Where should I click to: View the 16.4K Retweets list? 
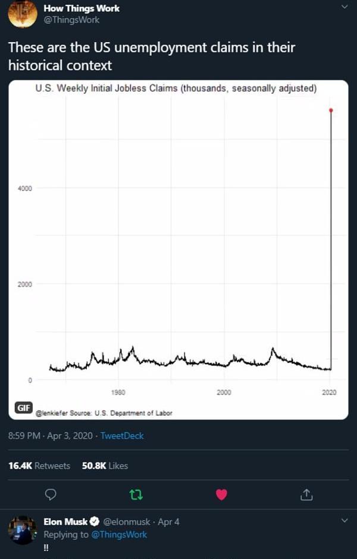pyautogui.click(x=39, y=466)
